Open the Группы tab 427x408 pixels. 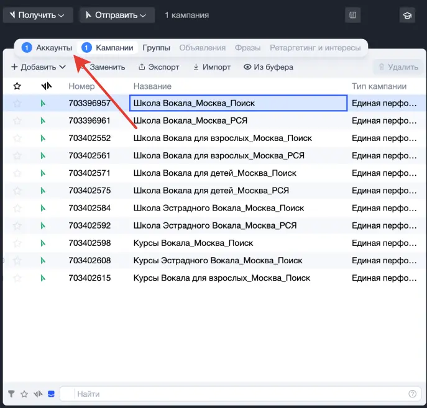pos(156,48)
